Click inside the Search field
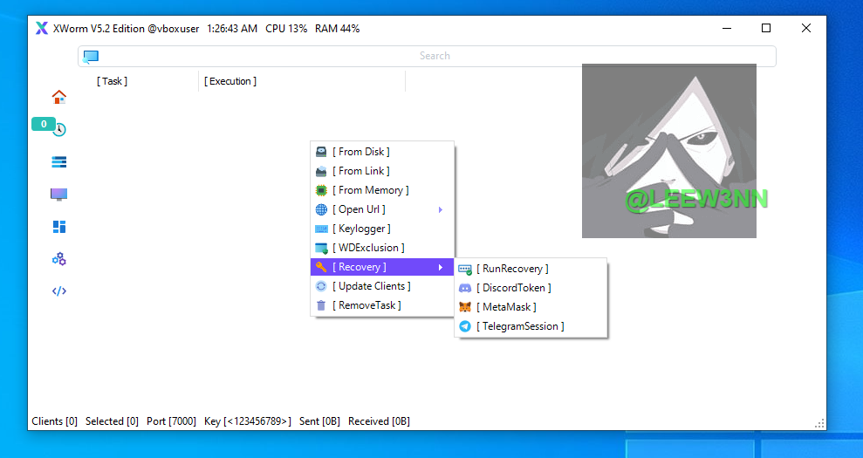This screenshot has width=863, height=458. [435, 56]
